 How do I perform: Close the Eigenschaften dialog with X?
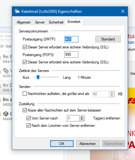pos(123,11)
